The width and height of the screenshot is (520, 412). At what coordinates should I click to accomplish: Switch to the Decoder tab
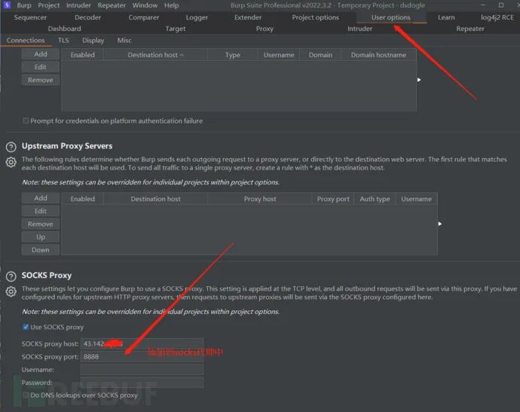tap(87, 17)
